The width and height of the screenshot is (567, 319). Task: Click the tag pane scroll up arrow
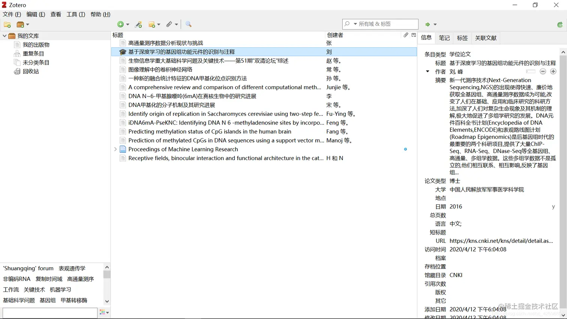tap(107, 267)
